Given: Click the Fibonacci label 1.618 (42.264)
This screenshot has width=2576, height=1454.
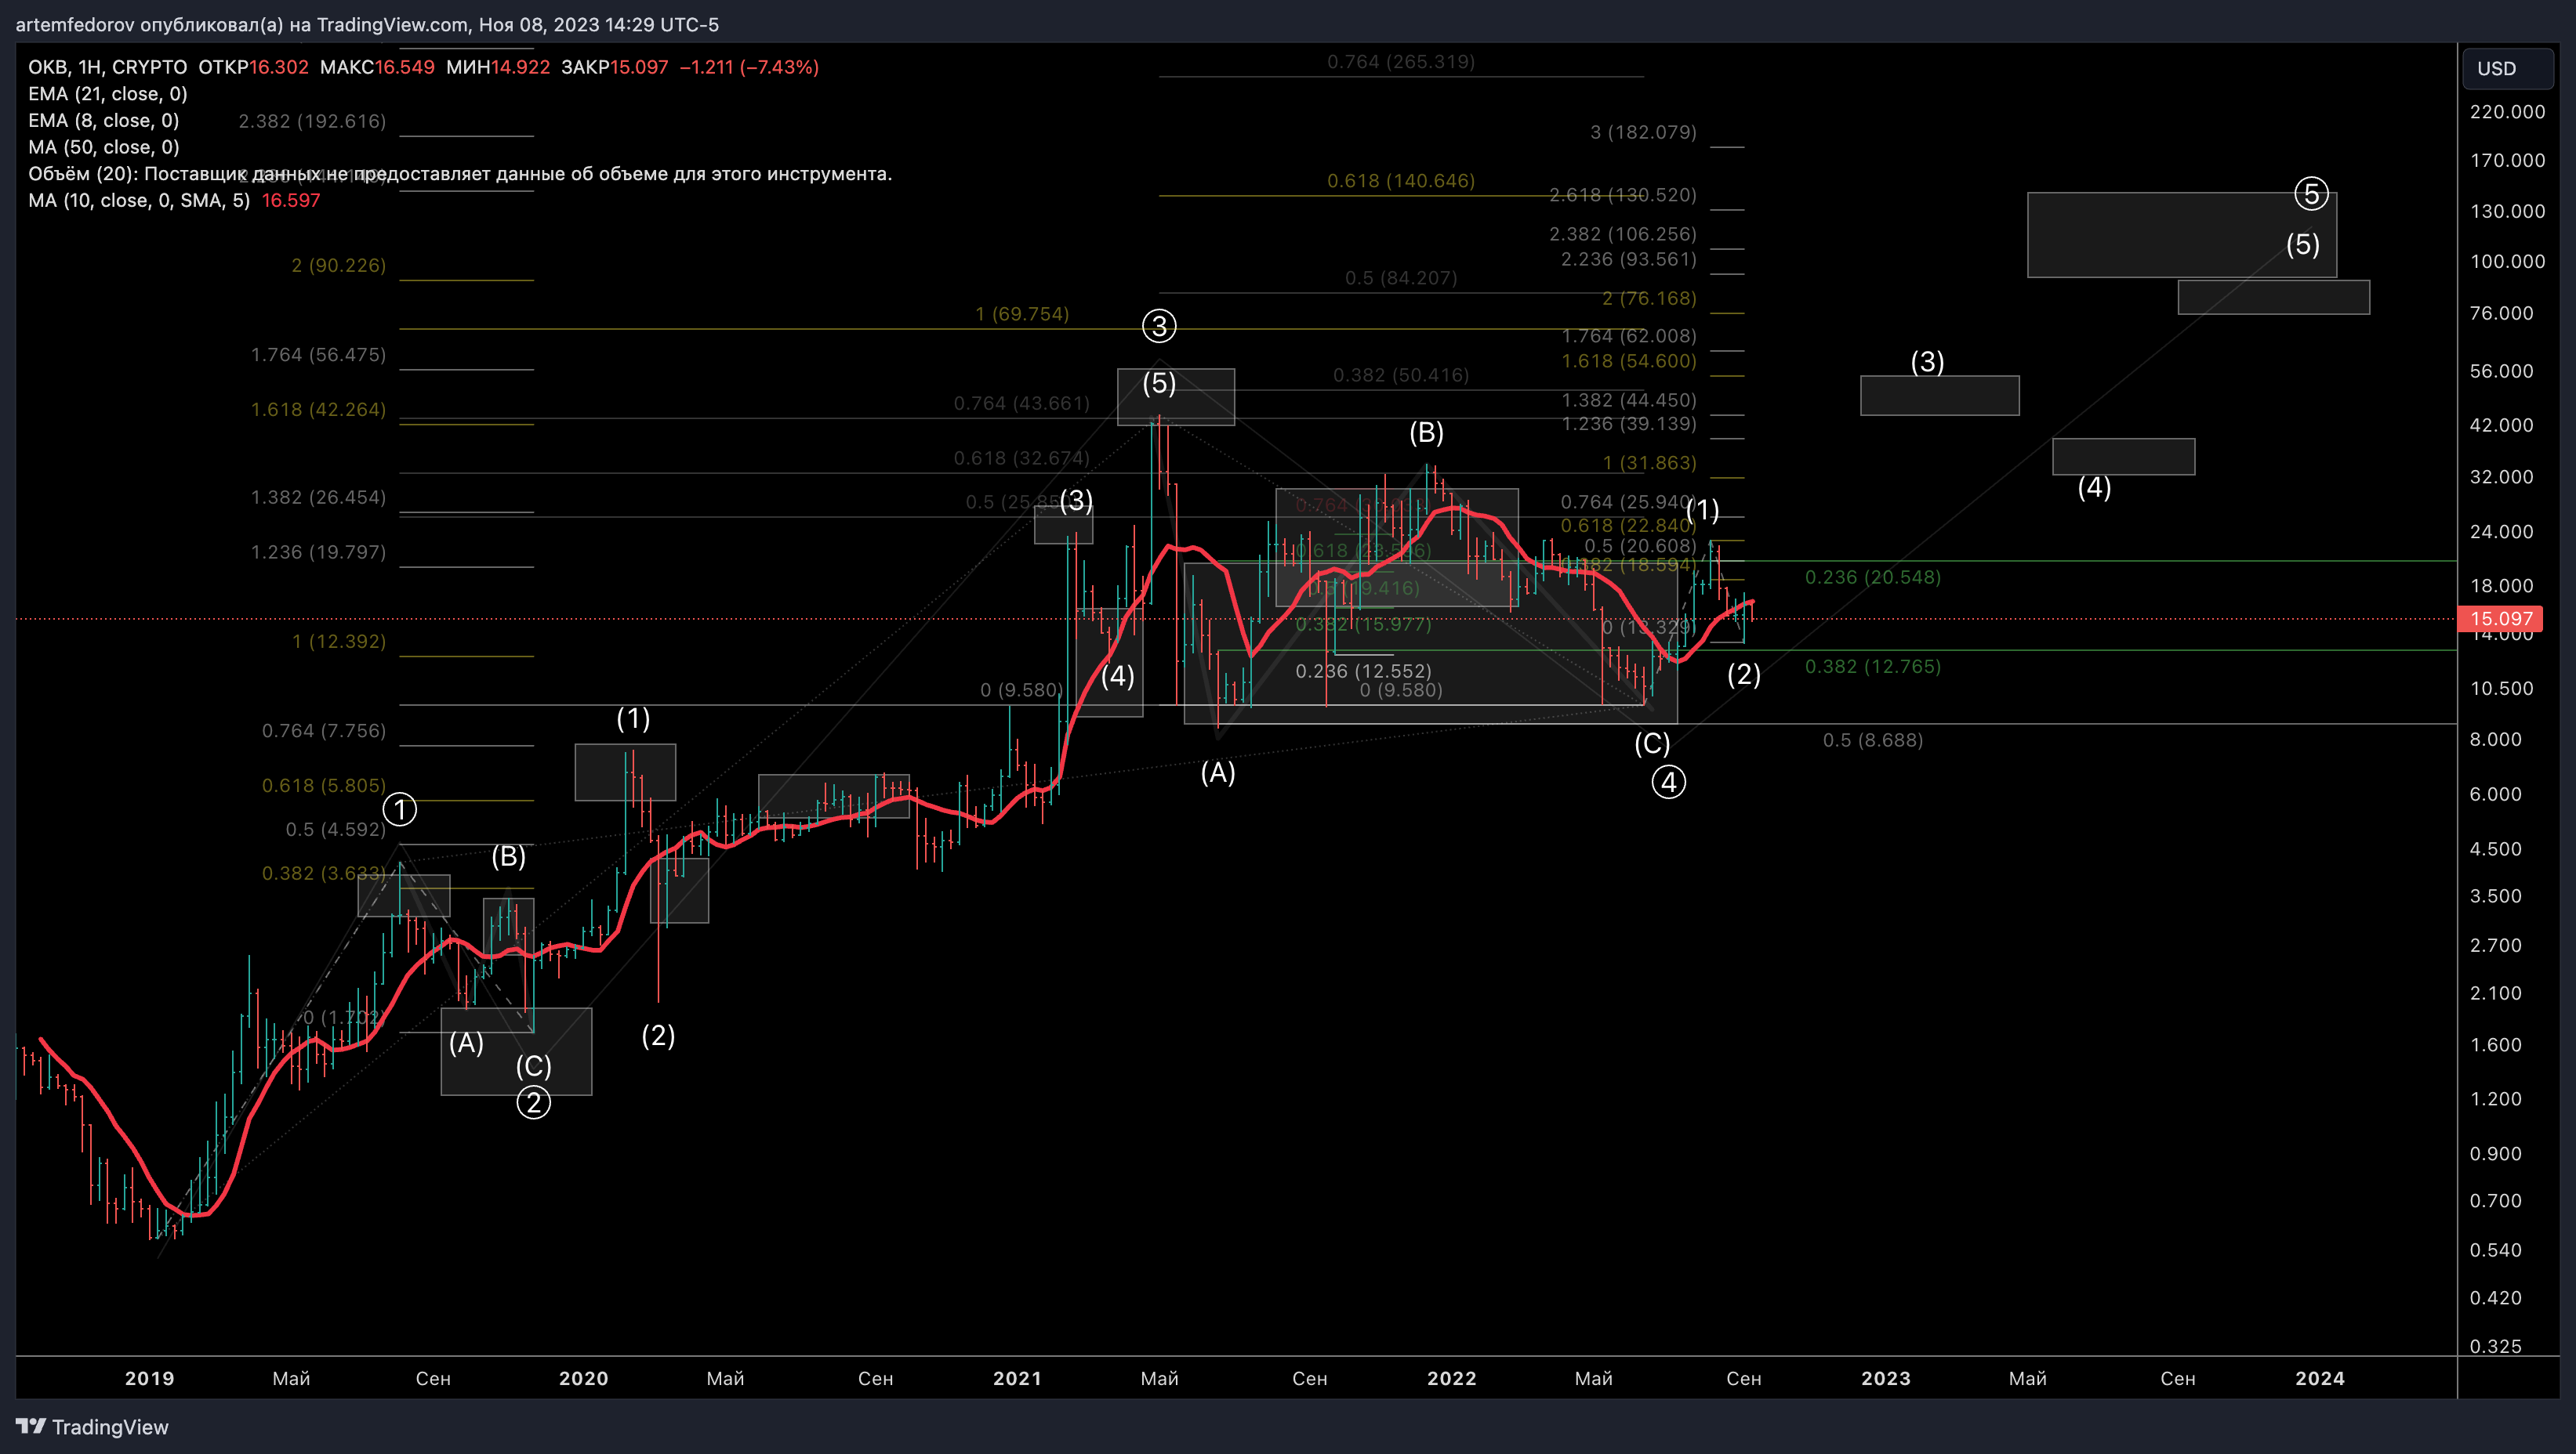Looking at the screenshot, I should (x=318, y=410).
